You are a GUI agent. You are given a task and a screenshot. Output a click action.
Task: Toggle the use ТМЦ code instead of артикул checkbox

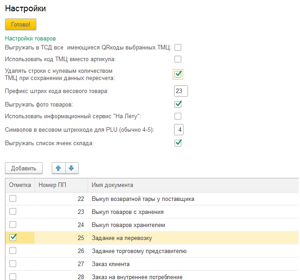click(x=178, y=59)
